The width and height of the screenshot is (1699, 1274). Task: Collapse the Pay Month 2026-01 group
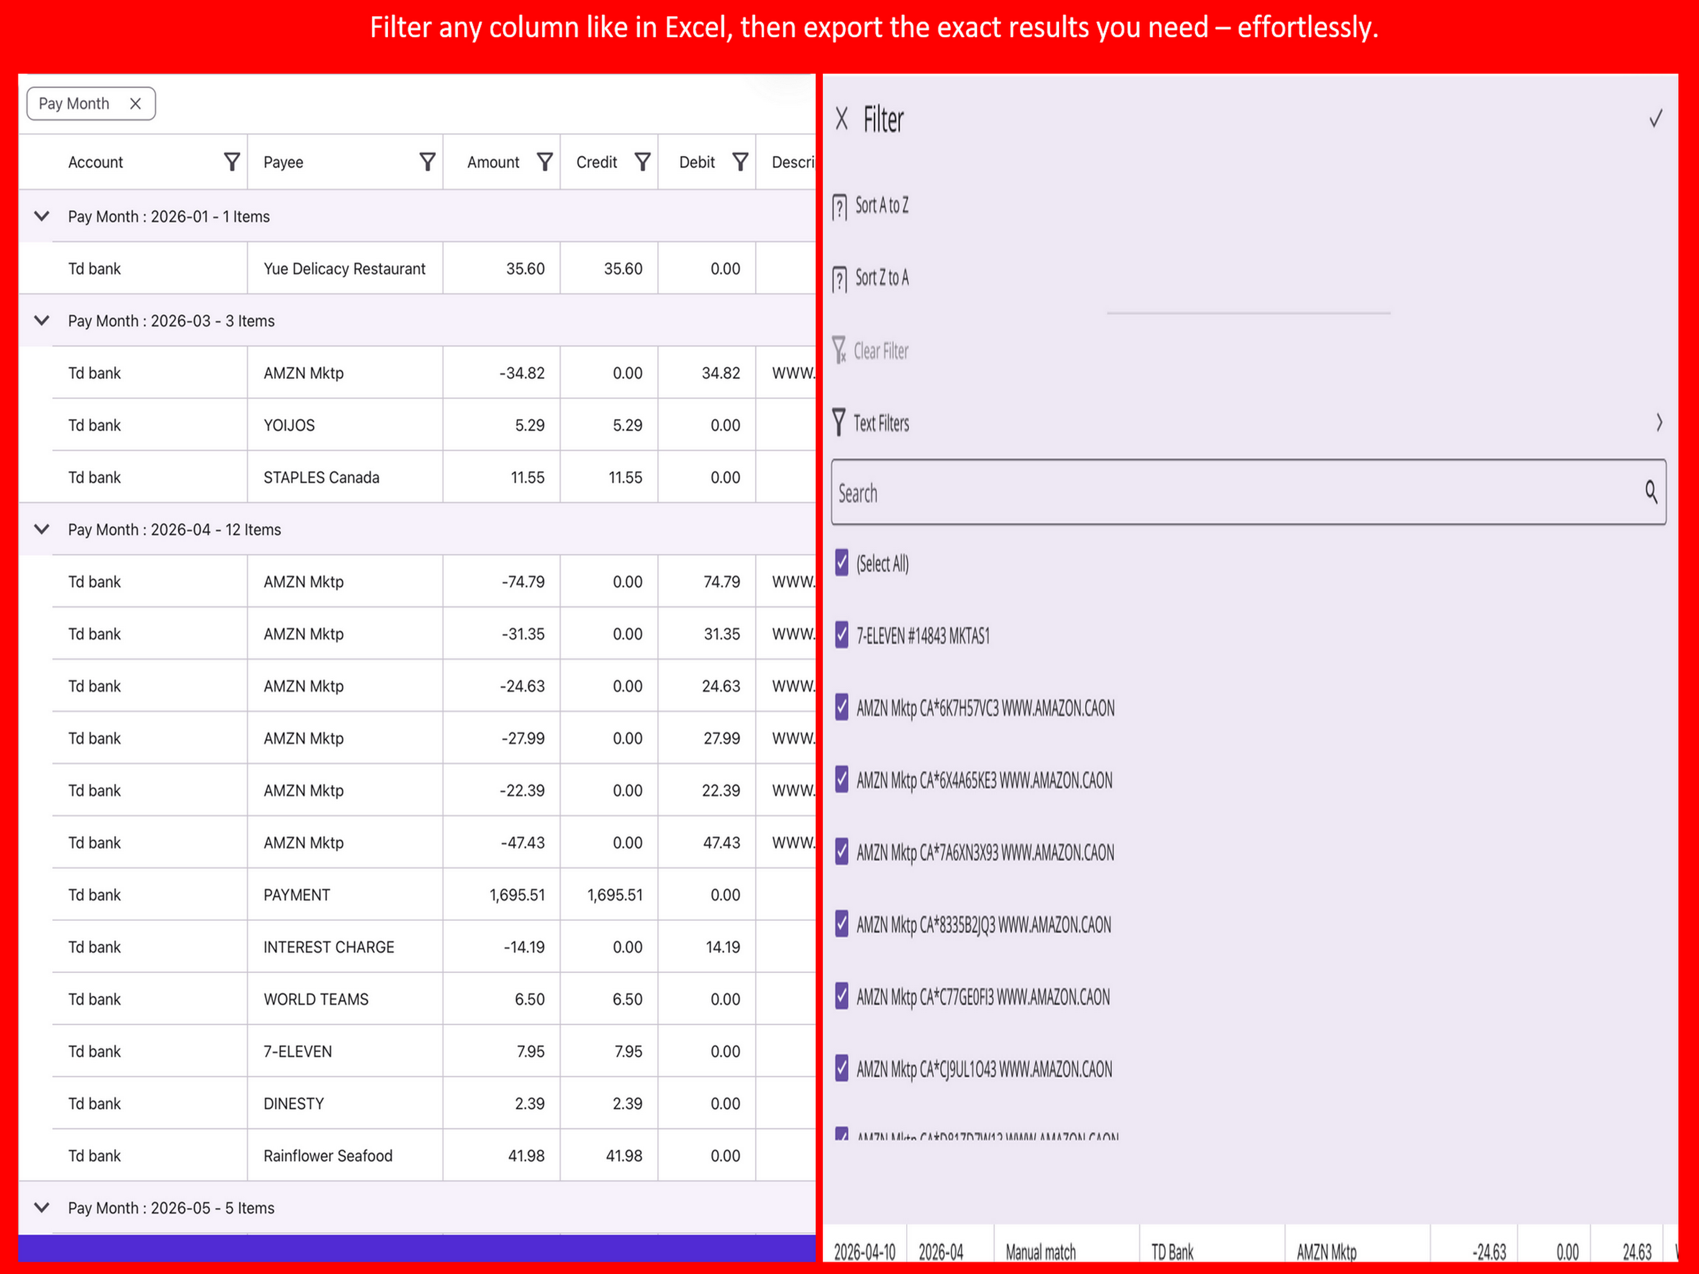point(42,216)
